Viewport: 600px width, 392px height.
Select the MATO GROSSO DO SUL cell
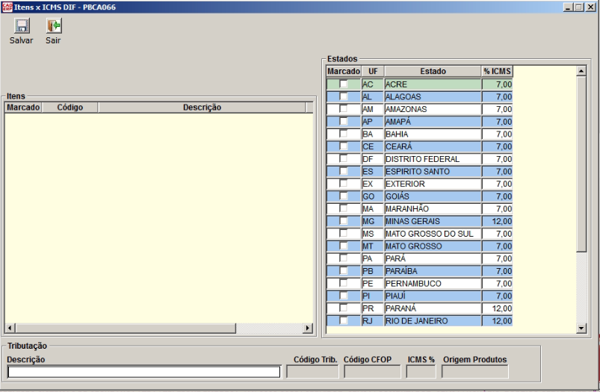click(433, 234)
